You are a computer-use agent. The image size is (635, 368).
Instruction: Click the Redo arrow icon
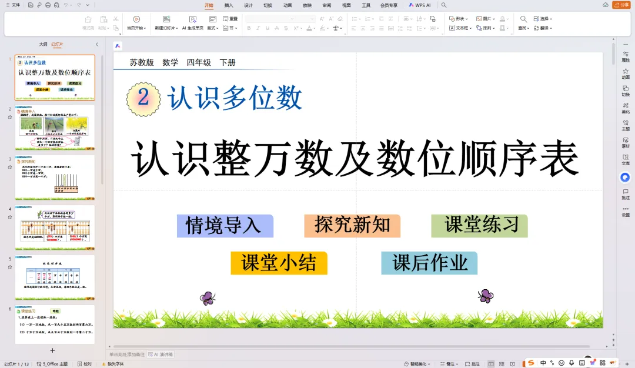(x=79, y=5)
